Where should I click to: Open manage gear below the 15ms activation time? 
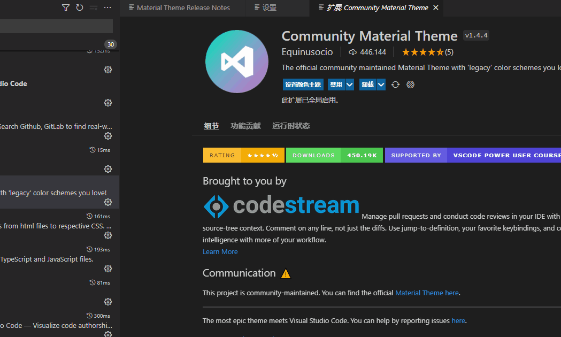coord(108,169)
